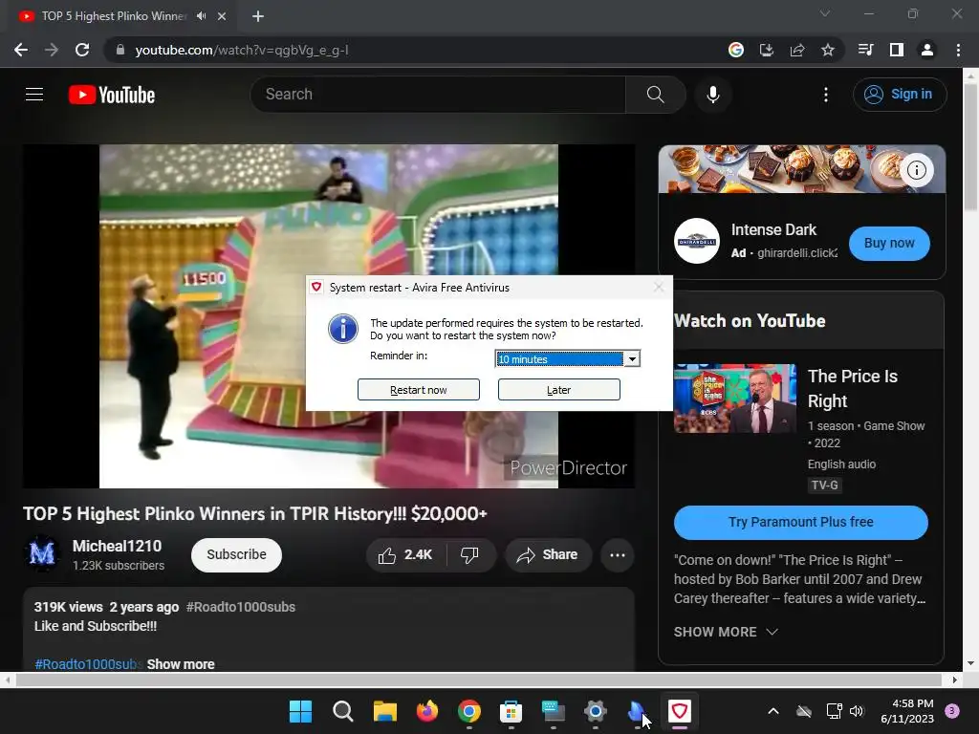This screenshot has height=734, width=979.
Task: Open File Explorer from taskbar
Action: [x=384, y=711]
